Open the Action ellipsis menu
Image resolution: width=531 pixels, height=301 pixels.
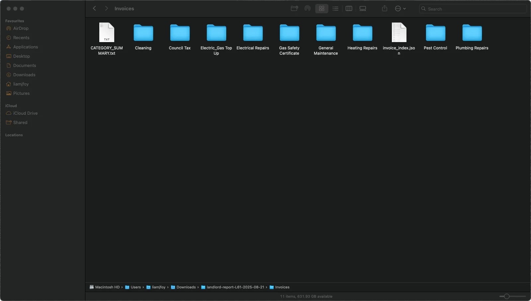[400, 9]
